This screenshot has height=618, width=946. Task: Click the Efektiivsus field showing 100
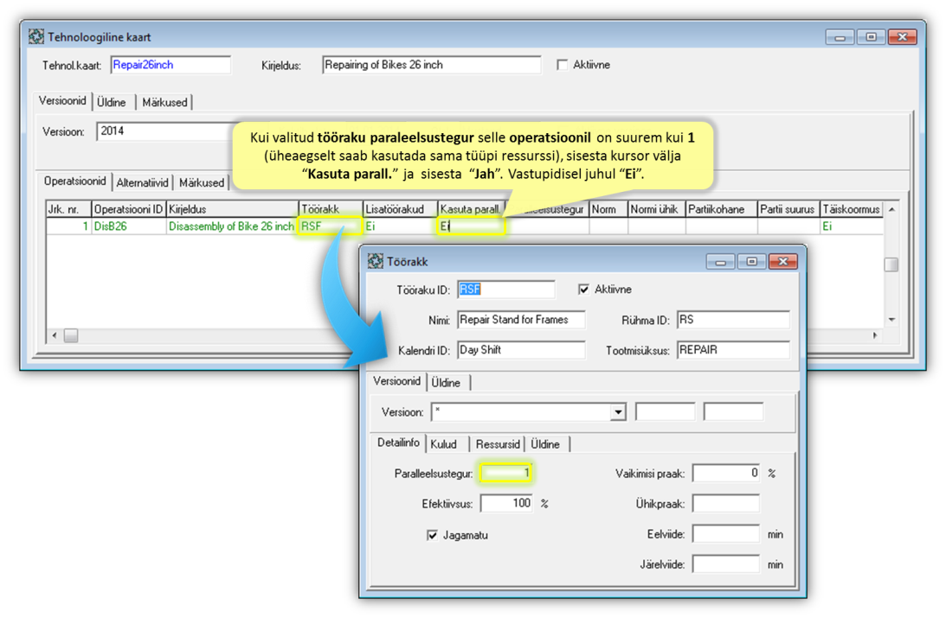506,504
